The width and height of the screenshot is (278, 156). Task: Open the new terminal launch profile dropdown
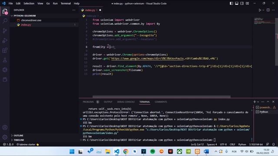(258, 102)
